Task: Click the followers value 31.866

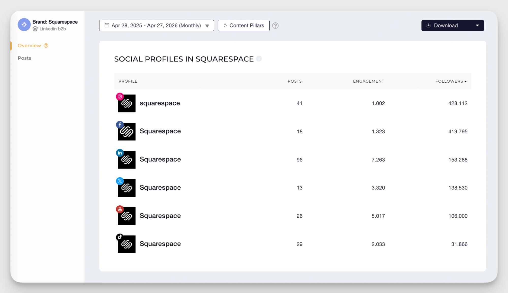Action: [459, 244]
